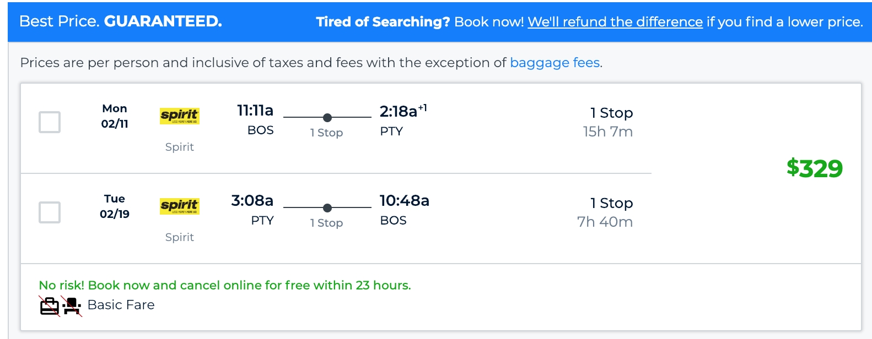Click the no carry-on bag icon
This screenshot has width=872, height=339.
[50, 306]
